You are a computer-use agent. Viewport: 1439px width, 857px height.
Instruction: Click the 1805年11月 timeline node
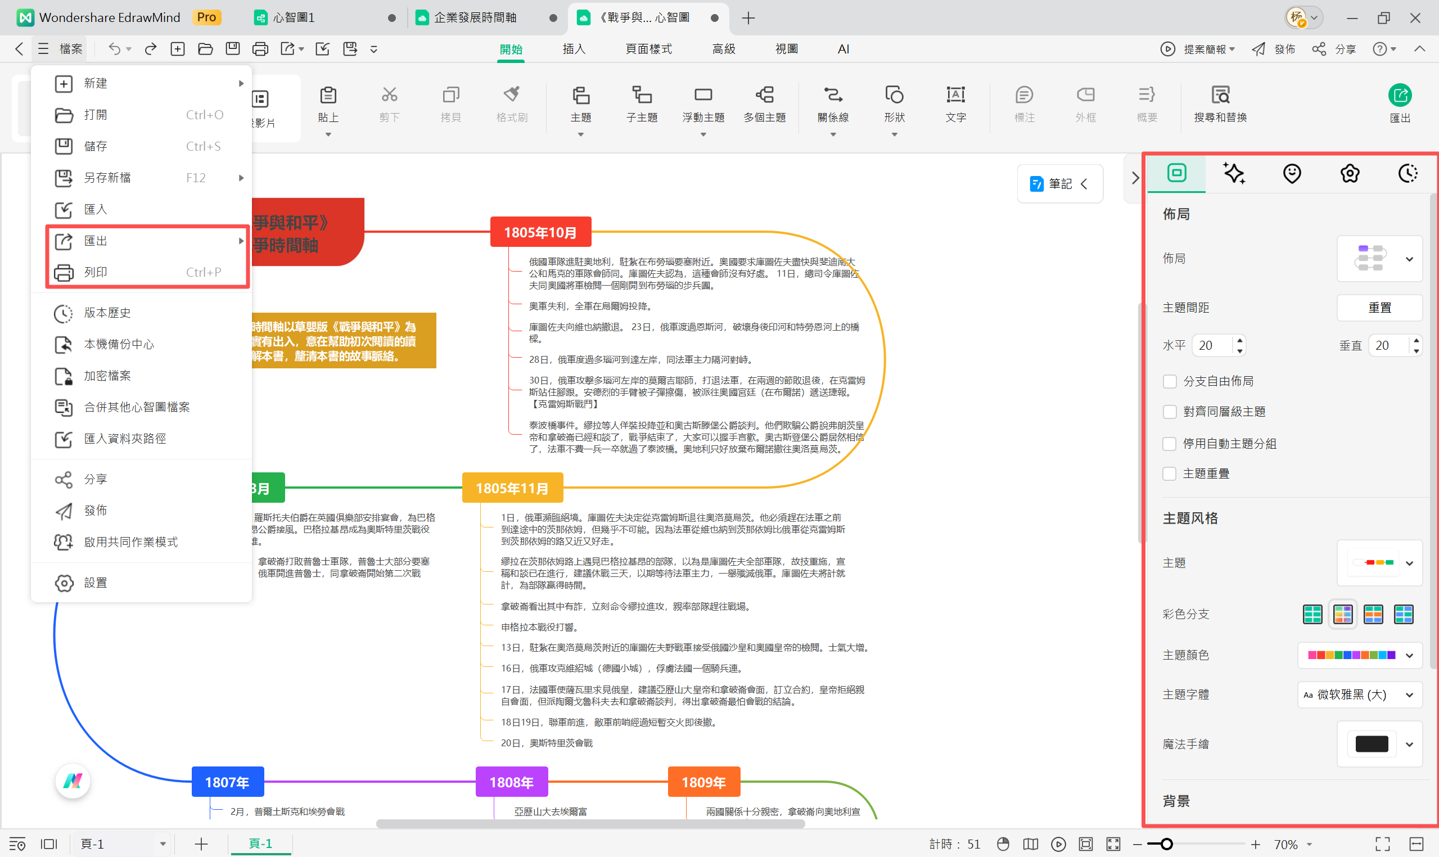[512, 488]
